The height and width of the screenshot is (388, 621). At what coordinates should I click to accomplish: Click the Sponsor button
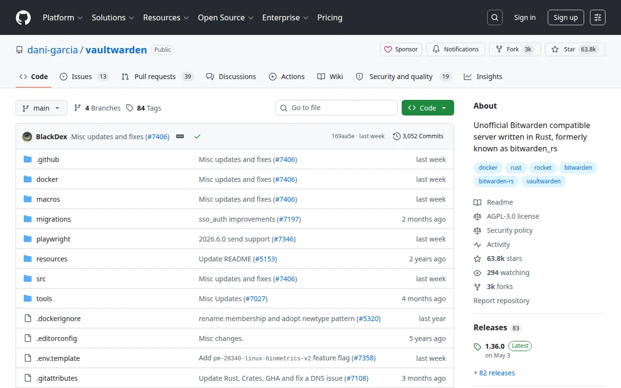pyautogui.click(x=401, y=49)
